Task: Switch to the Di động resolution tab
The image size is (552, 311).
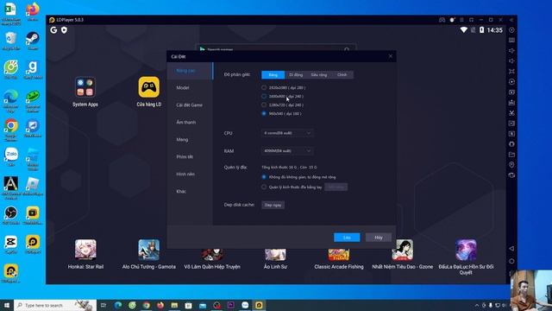Action: click(x=296, y=75)
